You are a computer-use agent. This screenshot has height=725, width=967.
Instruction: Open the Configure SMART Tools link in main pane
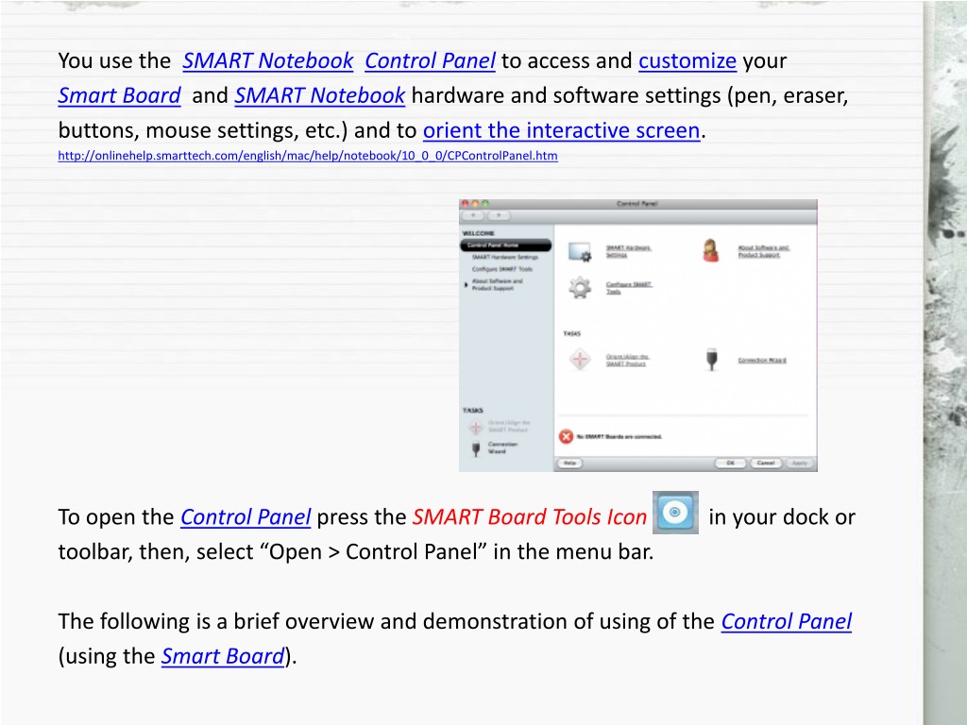point(628,288)
